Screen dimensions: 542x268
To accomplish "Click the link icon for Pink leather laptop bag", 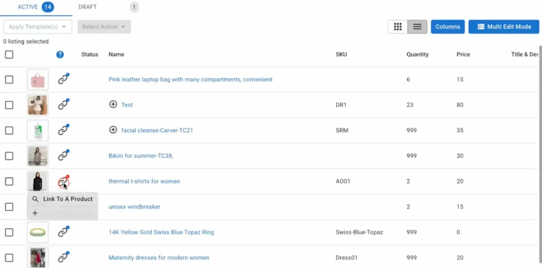I will coord(63,79).
